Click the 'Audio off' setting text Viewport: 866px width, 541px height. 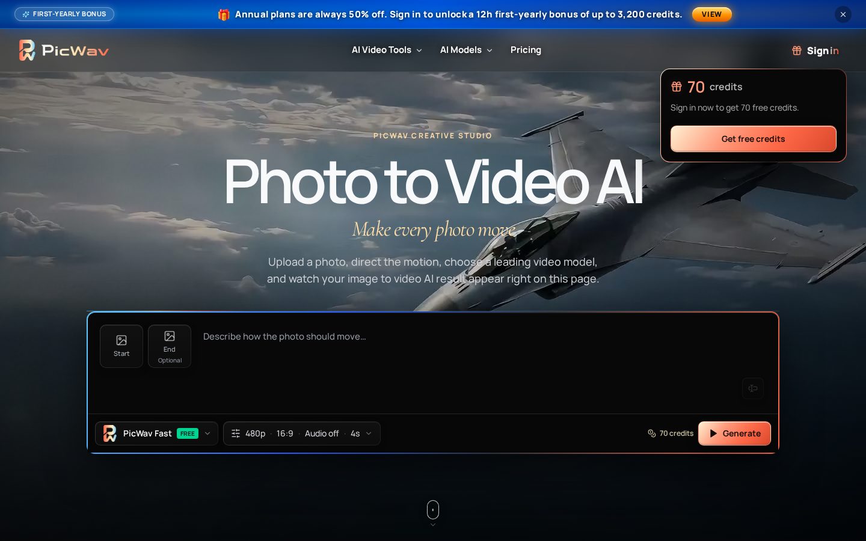322,433
